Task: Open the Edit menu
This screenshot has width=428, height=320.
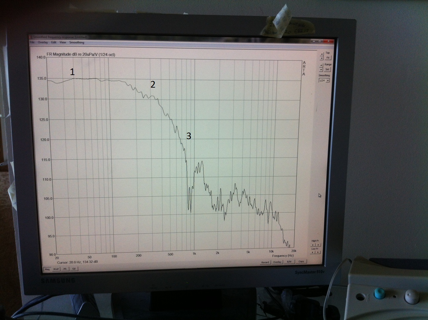Action: [x=54, y=42]
